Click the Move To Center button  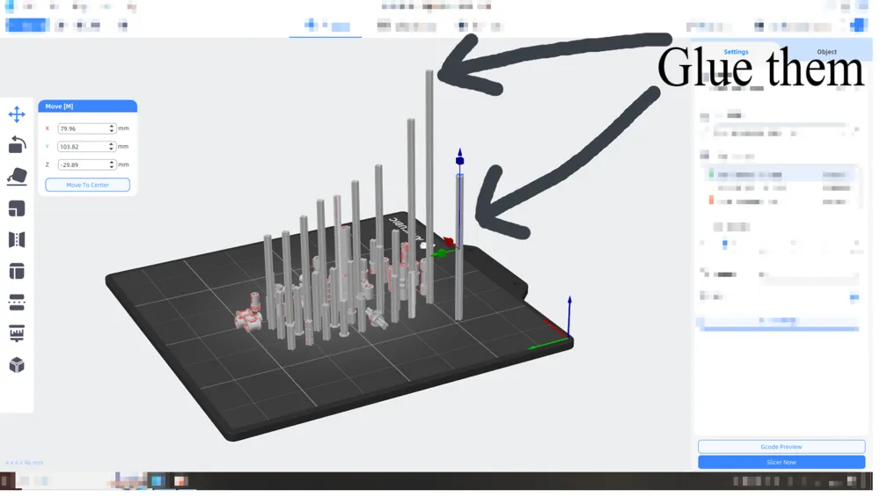click(88, 186)
